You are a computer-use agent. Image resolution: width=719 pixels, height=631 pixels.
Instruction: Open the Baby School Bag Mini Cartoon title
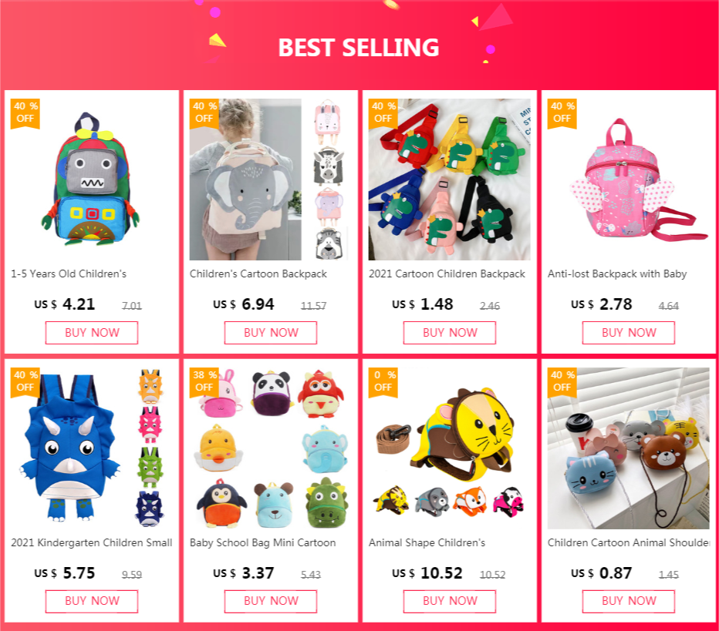[x=263, y=542]
